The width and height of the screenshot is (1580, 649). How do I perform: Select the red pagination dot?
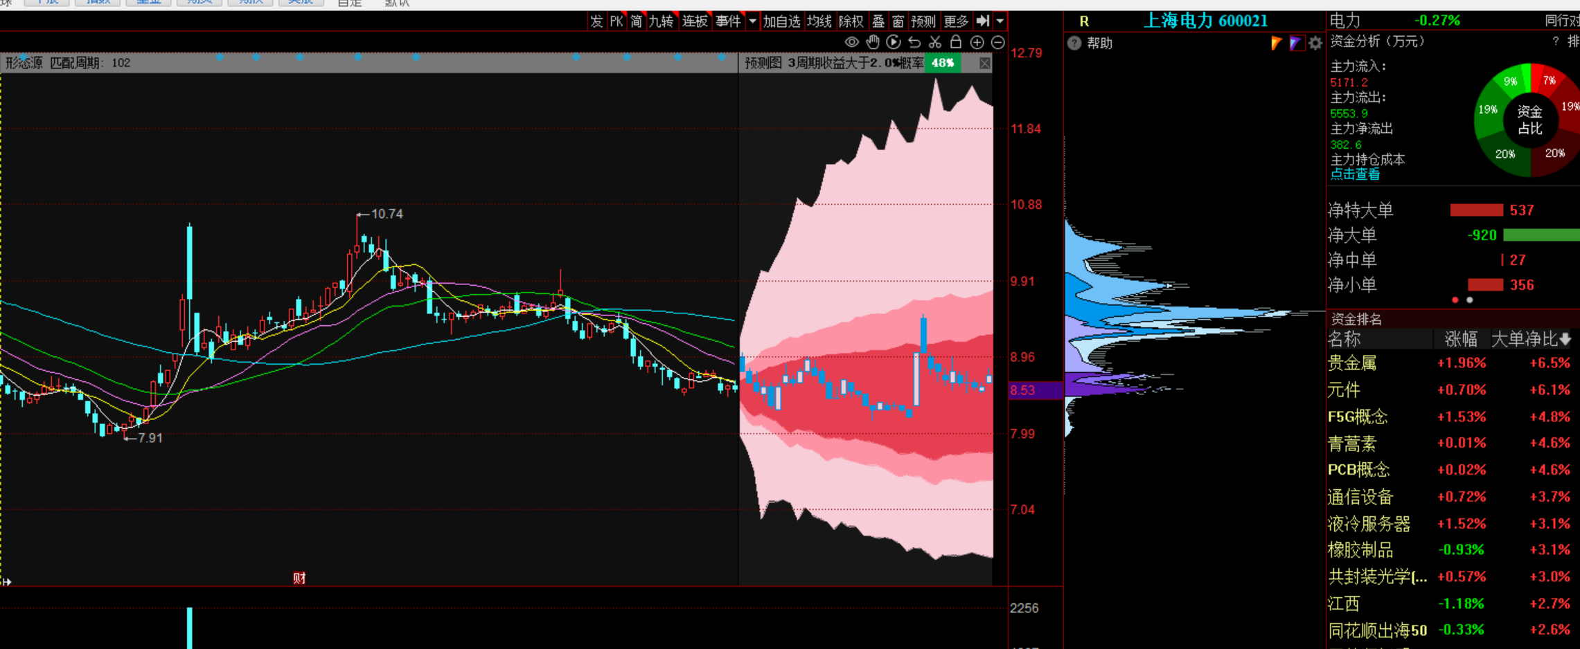click(1455, 300)
